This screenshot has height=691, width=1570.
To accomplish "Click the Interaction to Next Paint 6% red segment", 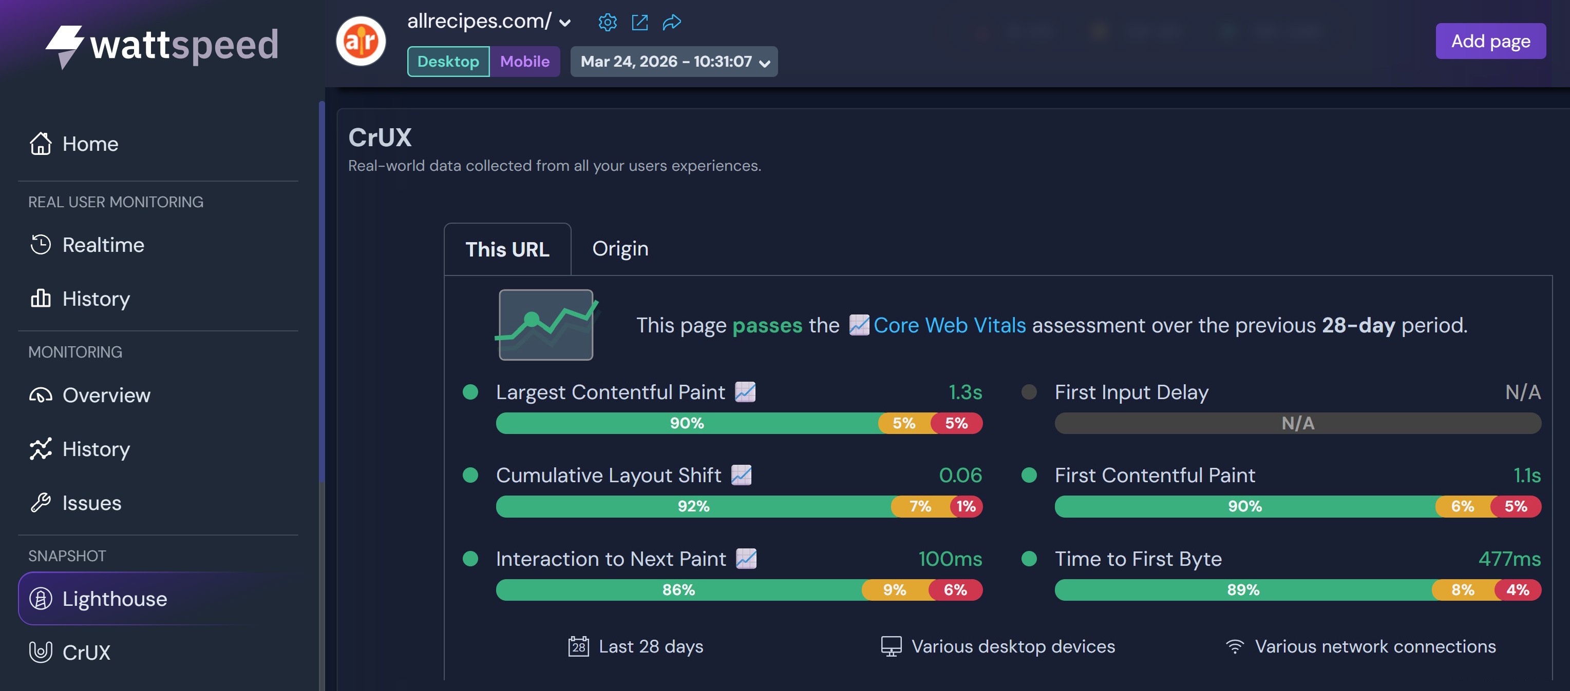I will tap(956, 590).
